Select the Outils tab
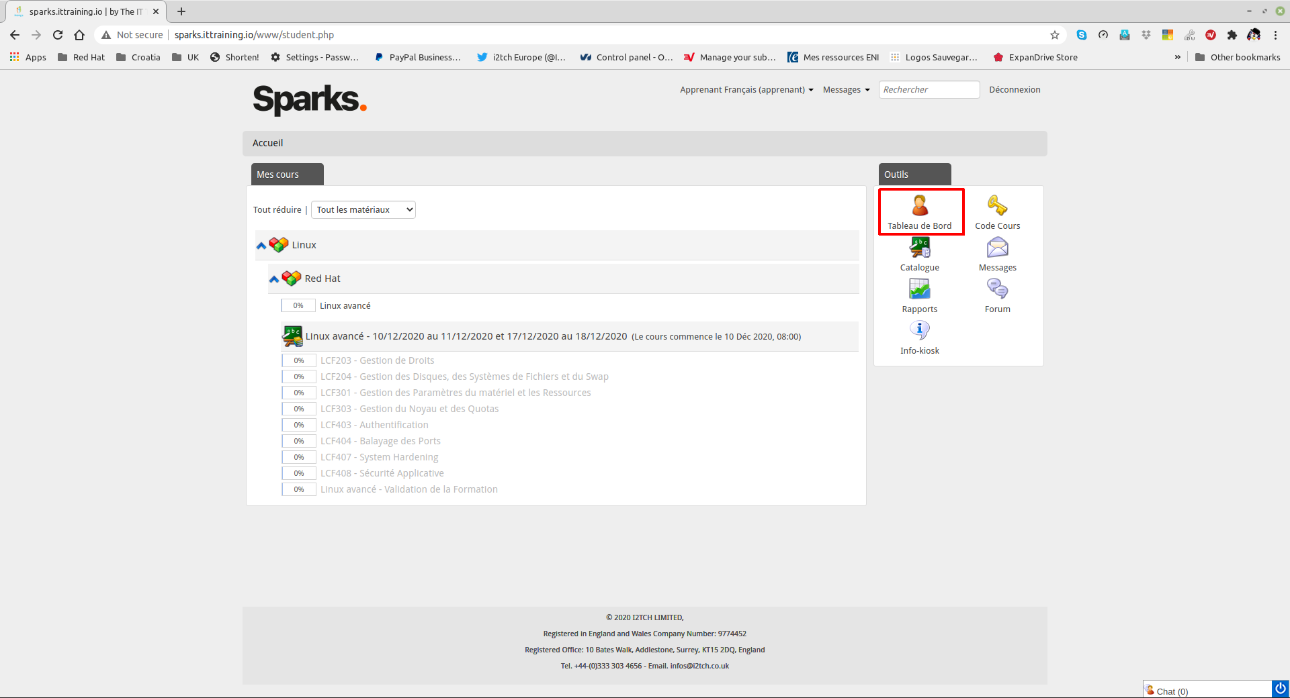 pyautogui.click(x=915, y=174)
